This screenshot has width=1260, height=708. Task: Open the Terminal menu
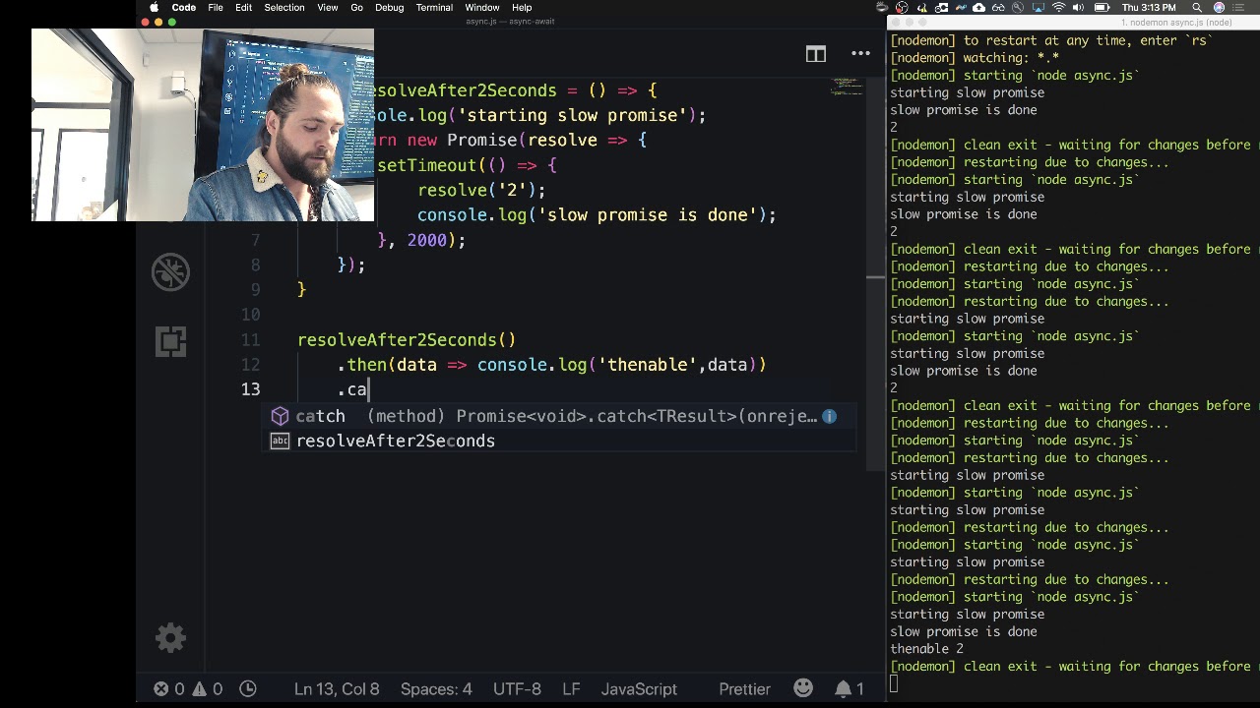[434, 8]
